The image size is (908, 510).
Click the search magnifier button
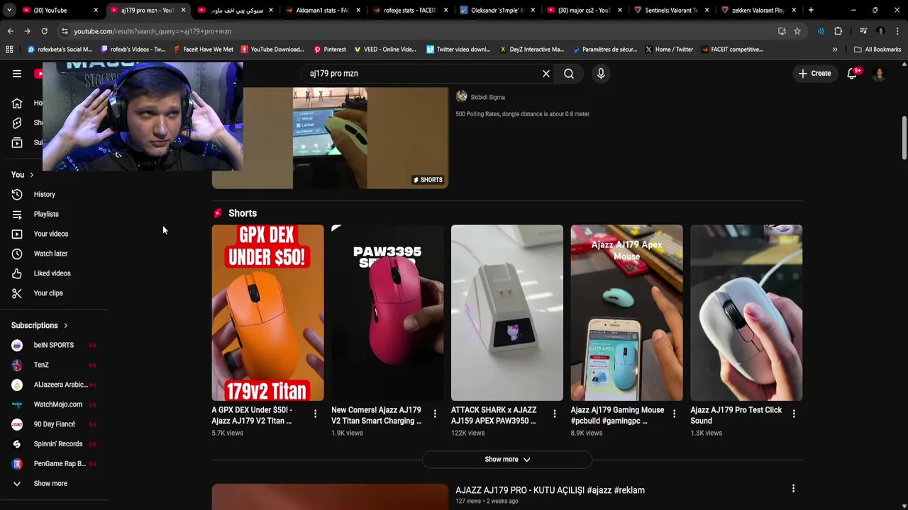coord(569,74)
